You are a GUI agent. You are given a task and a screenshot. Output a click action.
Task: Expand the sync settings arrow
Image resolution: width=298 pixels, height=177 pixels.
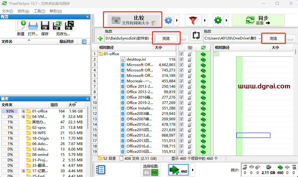click(x=226, y=20)
